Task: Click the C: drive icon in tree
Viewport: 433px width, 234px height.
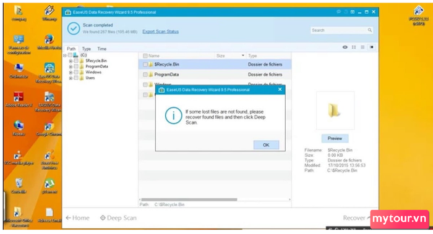Action: (75, 55)
